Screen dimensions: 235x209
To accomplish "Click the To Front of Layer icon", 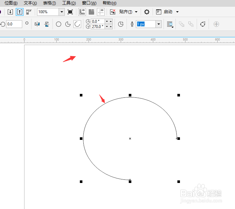I will tap(182, 24).
